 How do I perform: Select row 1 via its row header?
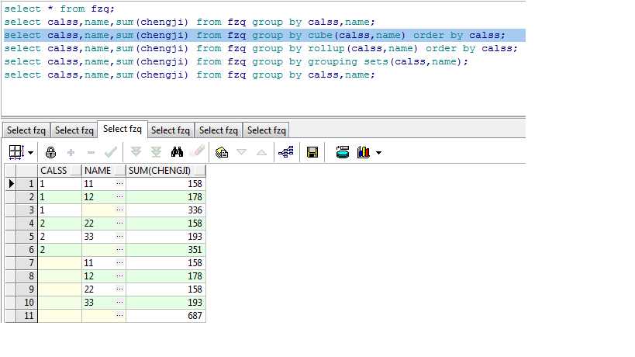coord(26,184)
